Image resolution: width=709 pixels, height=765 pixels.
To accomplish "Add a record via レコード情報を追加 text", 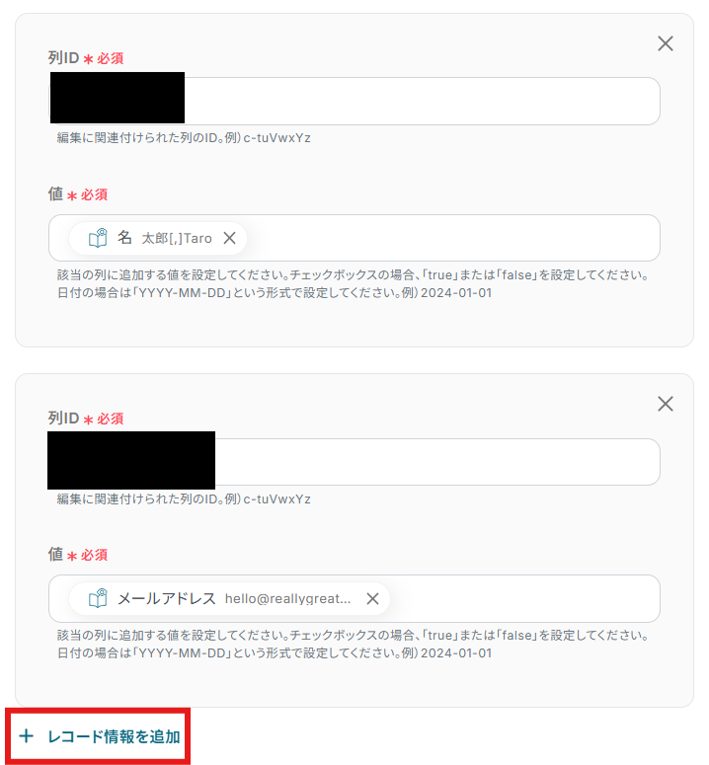I will (x=114, y=736).
